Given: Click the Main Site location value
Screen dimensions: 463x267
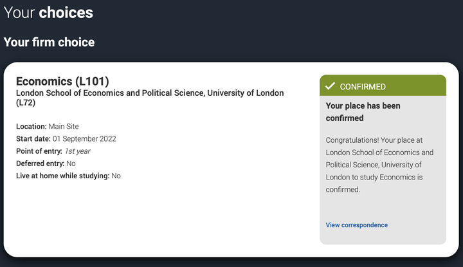Looking at the screenshot, I should click(64, 127).
